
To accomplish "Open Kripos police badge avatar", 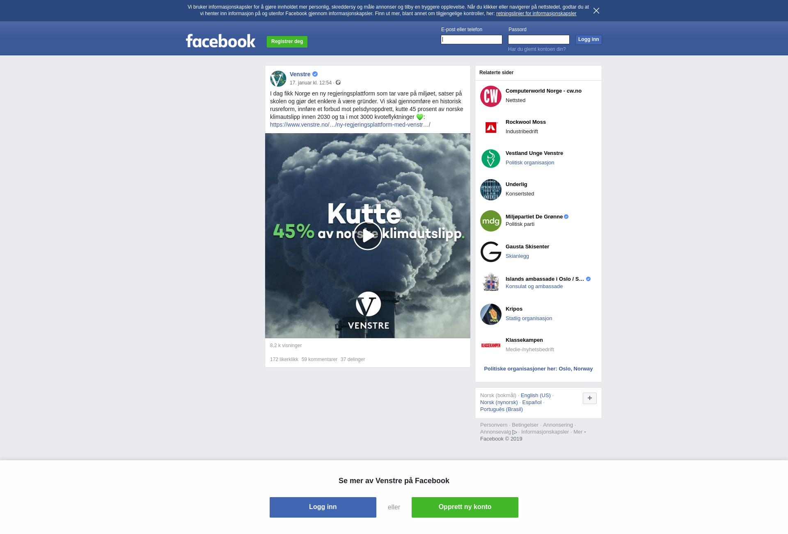I will pyautogui.click(x=491, y=314).
